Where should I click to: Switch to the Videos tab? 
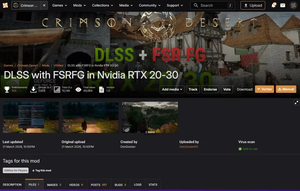pos(76,185)
